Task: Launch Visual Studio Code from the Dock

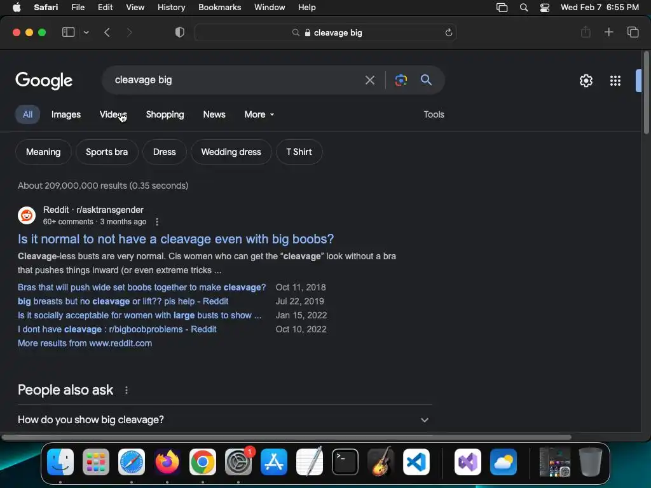Action: (x=416, y=462)
